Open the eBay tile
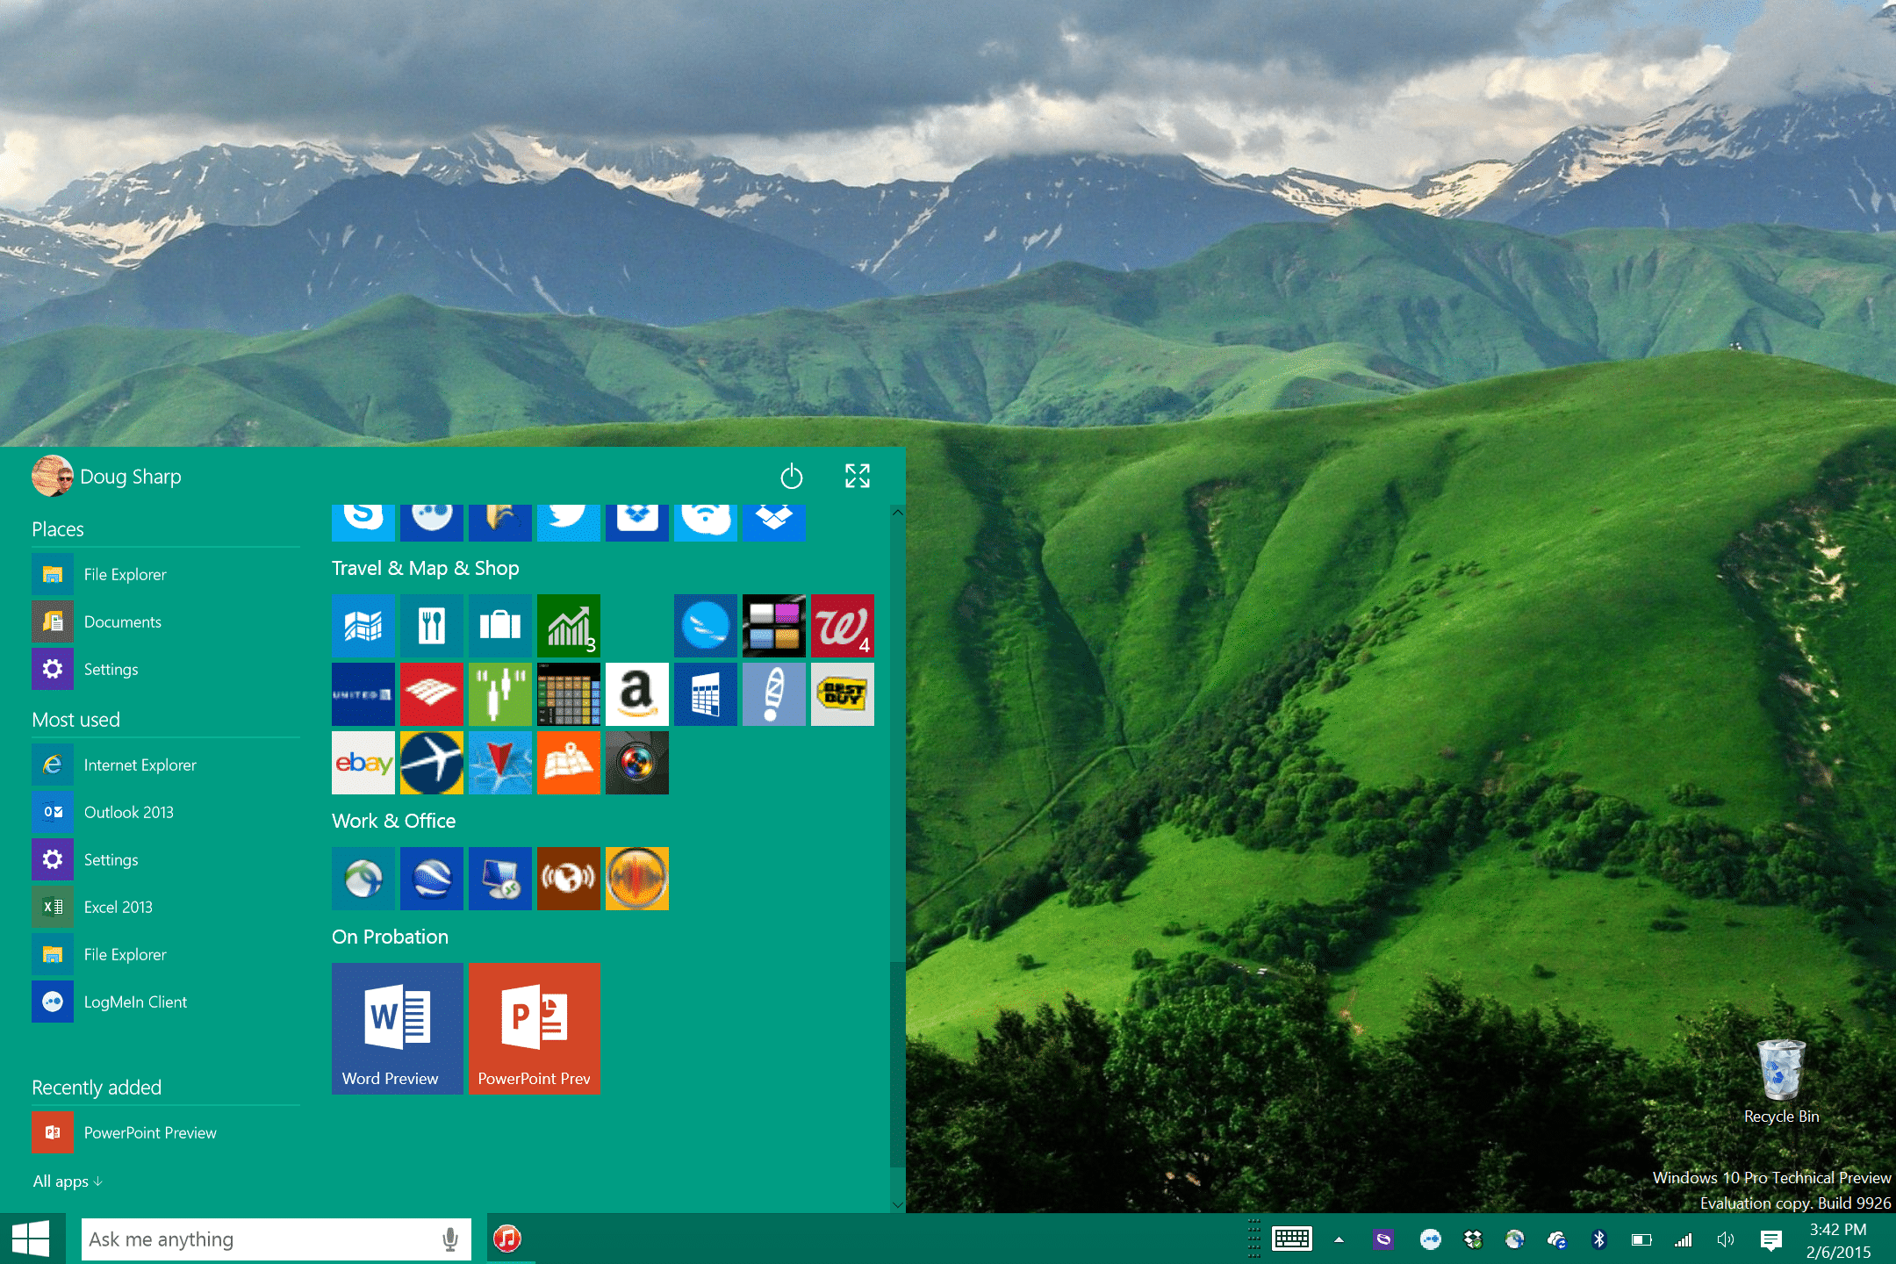 (363, 763)
